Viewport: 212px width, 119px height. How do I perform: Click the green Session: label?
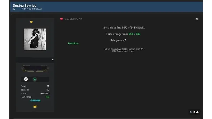tap(73, 43)
